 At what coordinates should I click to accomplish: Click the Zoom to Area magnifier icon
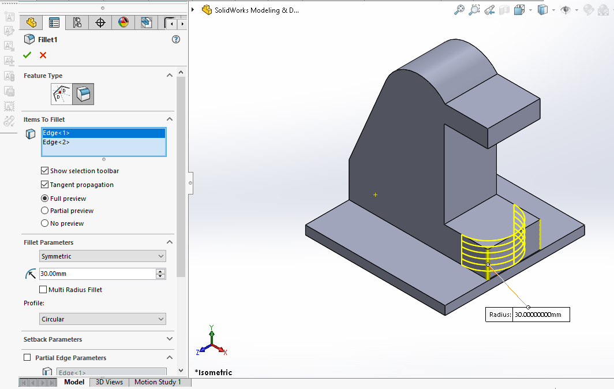click(x=474, y=10)
